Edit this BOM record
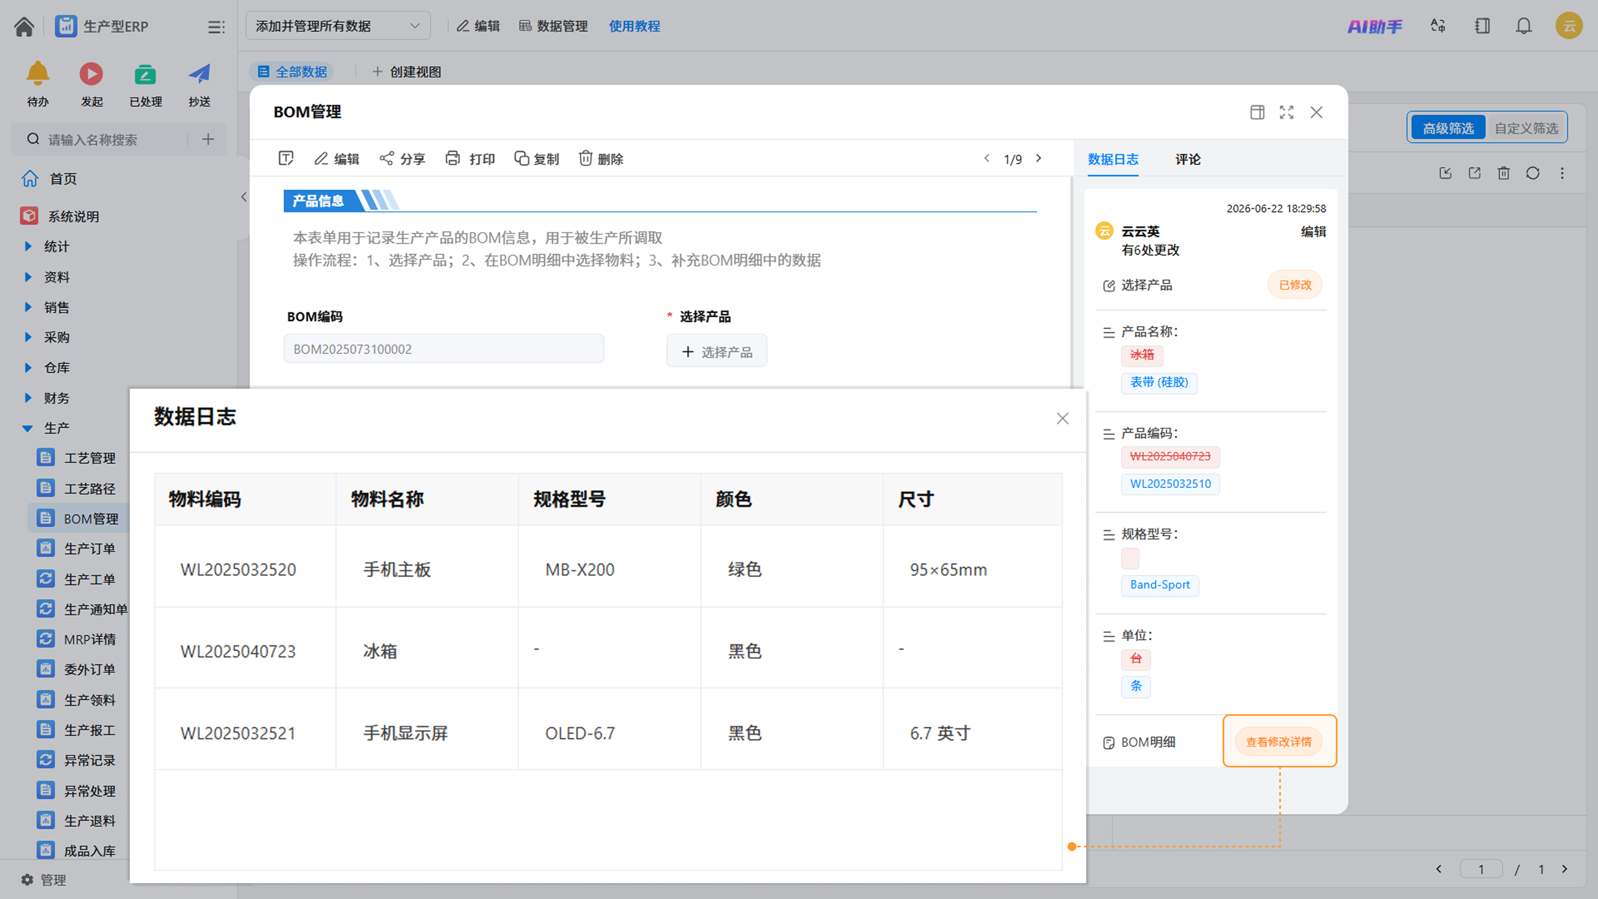Screen dimensions: 1598x899 [337, 159]
